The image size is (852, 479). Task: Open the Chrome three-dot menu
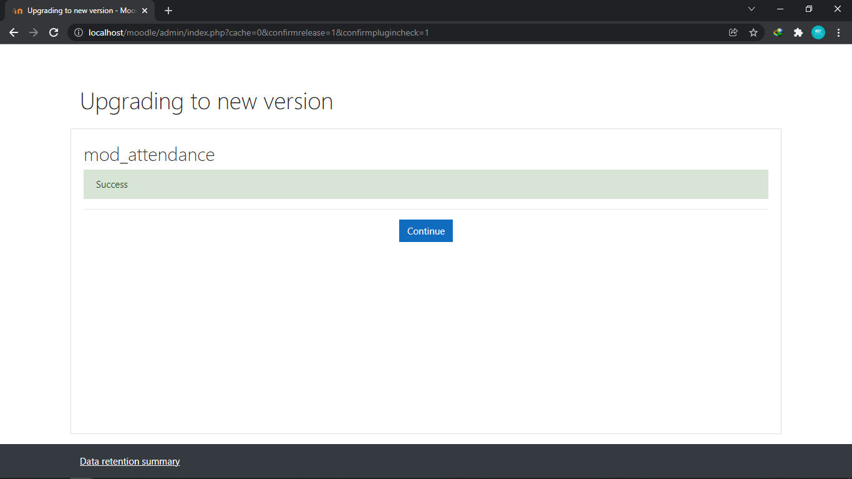838,32
